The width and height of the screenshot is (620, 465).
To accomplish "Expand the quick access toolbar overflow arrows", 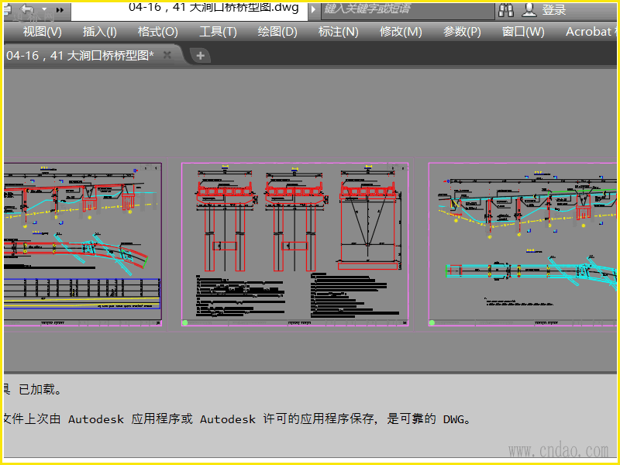I will 60,10.
